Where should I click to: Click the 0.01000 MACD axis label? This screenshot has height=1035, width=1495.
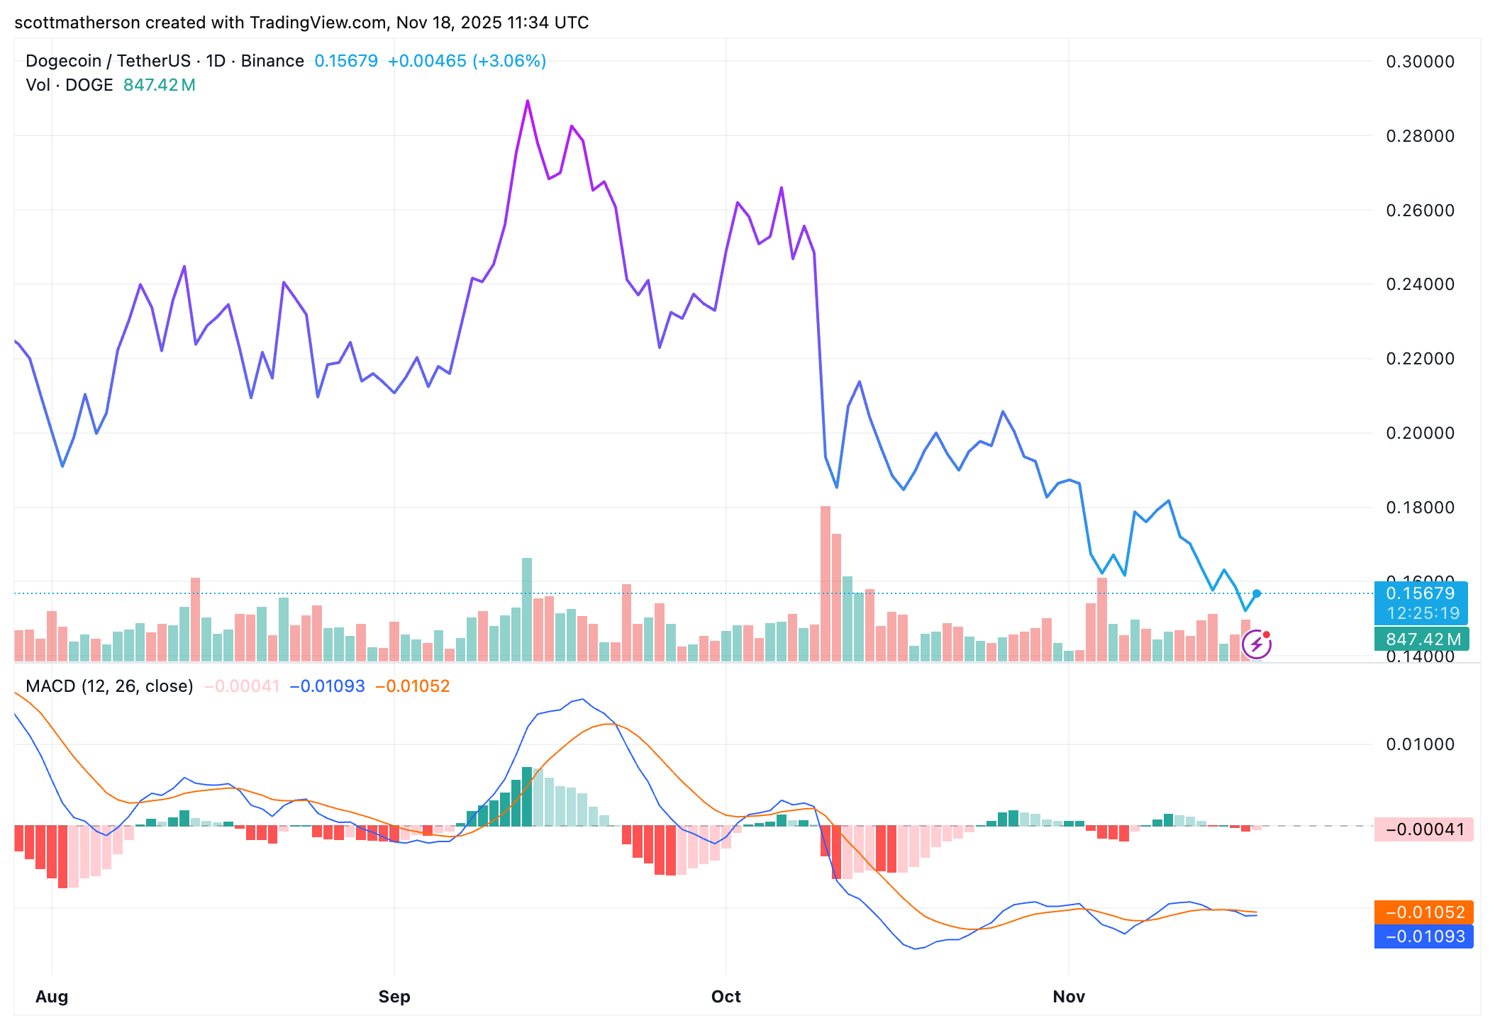coord(1420,744)
